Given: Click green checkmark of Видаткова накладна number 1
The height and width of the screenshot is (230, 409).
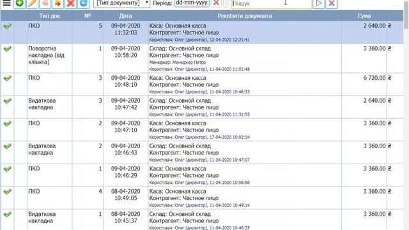Looking at the screenshot, I should (x=8, y=214).
